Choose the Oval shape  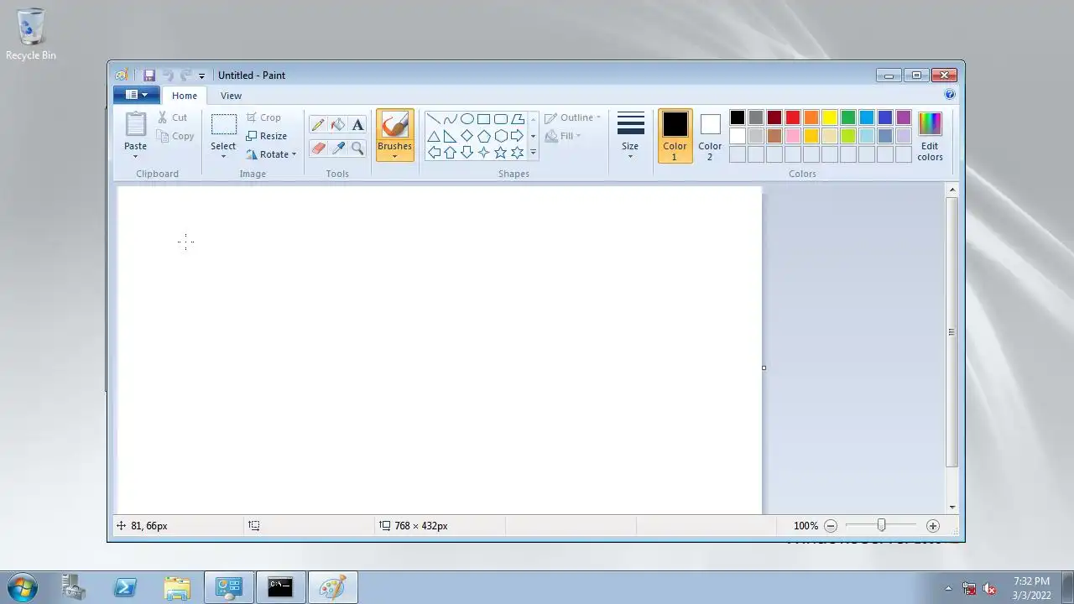[467, 119]
